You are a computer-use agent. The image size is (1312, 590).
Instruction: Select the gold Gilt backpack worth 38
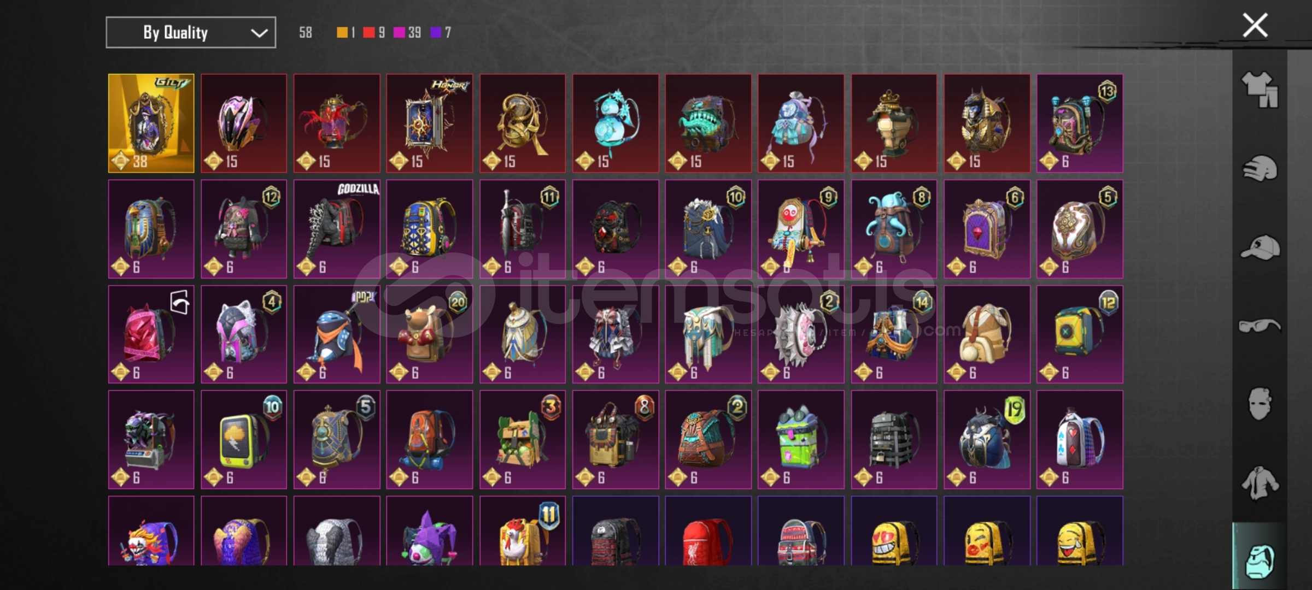pyautogui.click(x=151, y=123)
